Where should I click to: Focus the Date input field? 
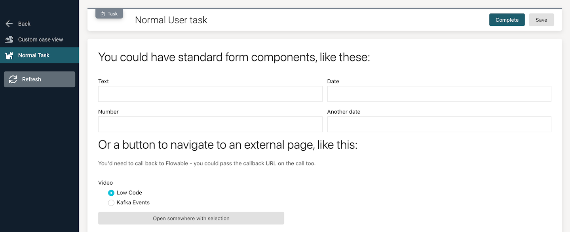(x=439, y=94)
